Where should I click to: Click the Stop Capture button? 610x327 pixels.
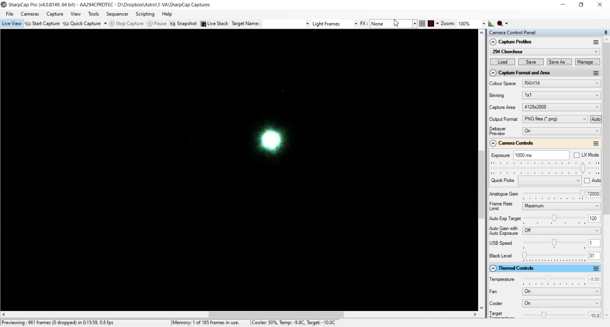(126, 24)
